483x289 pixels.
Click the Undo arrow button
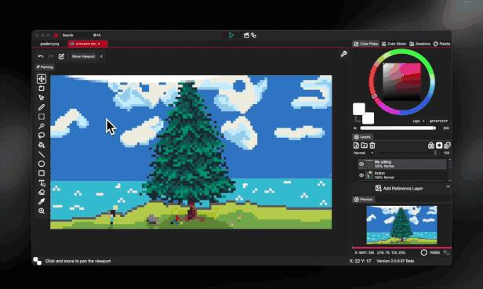tap(41, 56)
